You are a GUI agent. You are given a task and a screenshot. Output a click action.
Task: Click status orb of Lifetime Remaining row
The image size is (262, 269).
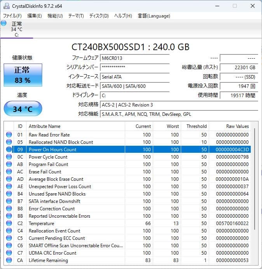tap(9, 260)
